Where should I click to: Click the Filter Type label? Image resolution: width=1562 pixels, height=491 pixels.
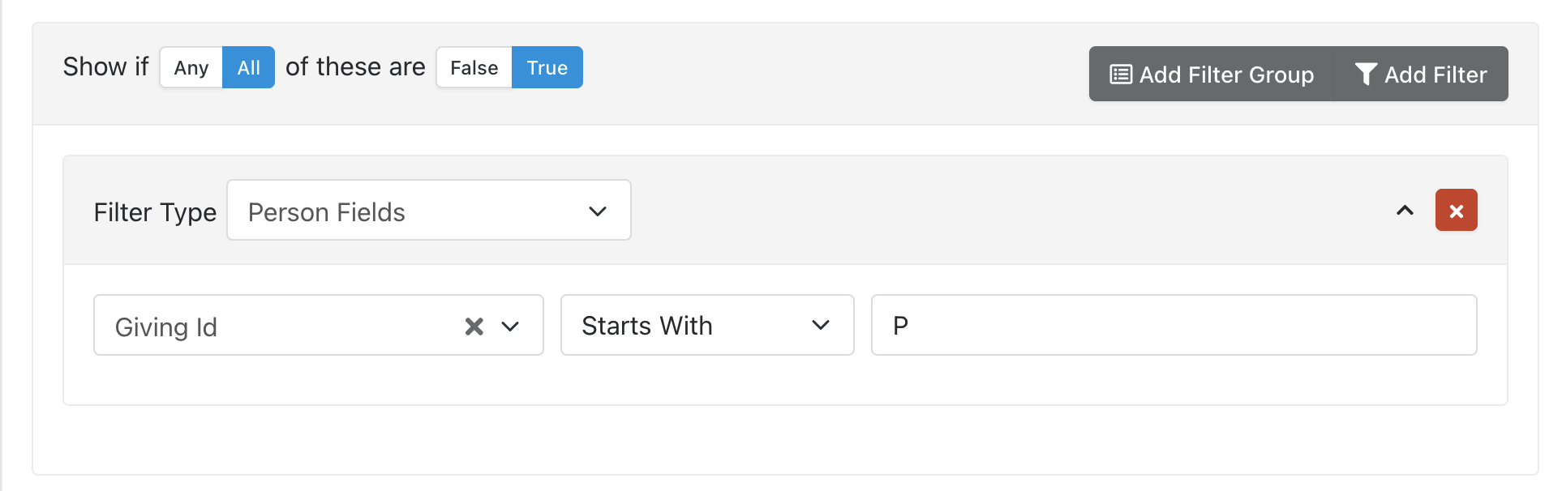click(155, 212)
